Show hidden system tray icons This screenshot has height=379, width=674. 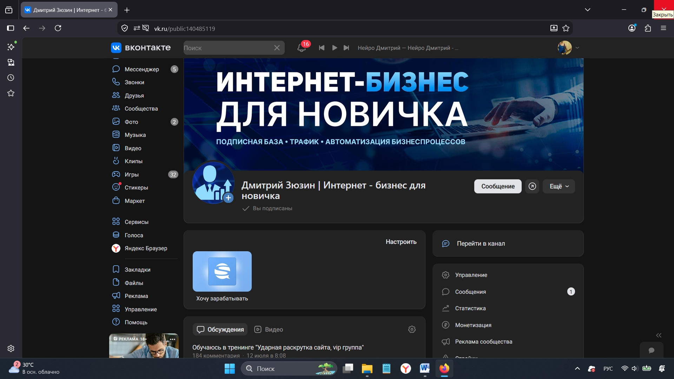[577, 368]
